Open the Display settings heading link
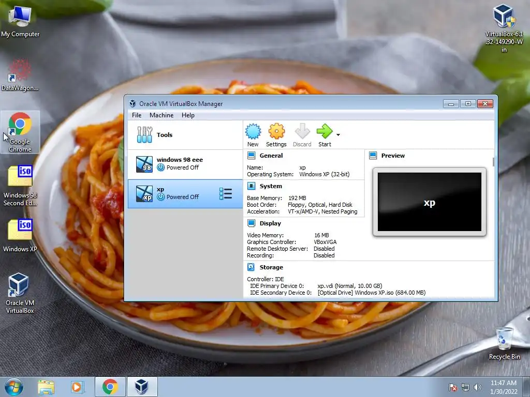 click(270, 223)
